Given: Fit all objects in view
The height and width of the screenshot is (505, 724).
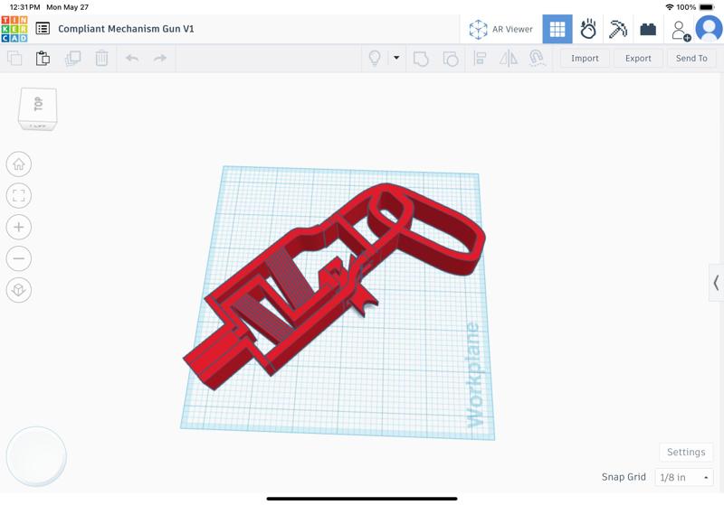Looking at the screenshot, I should tap(19, 195).
